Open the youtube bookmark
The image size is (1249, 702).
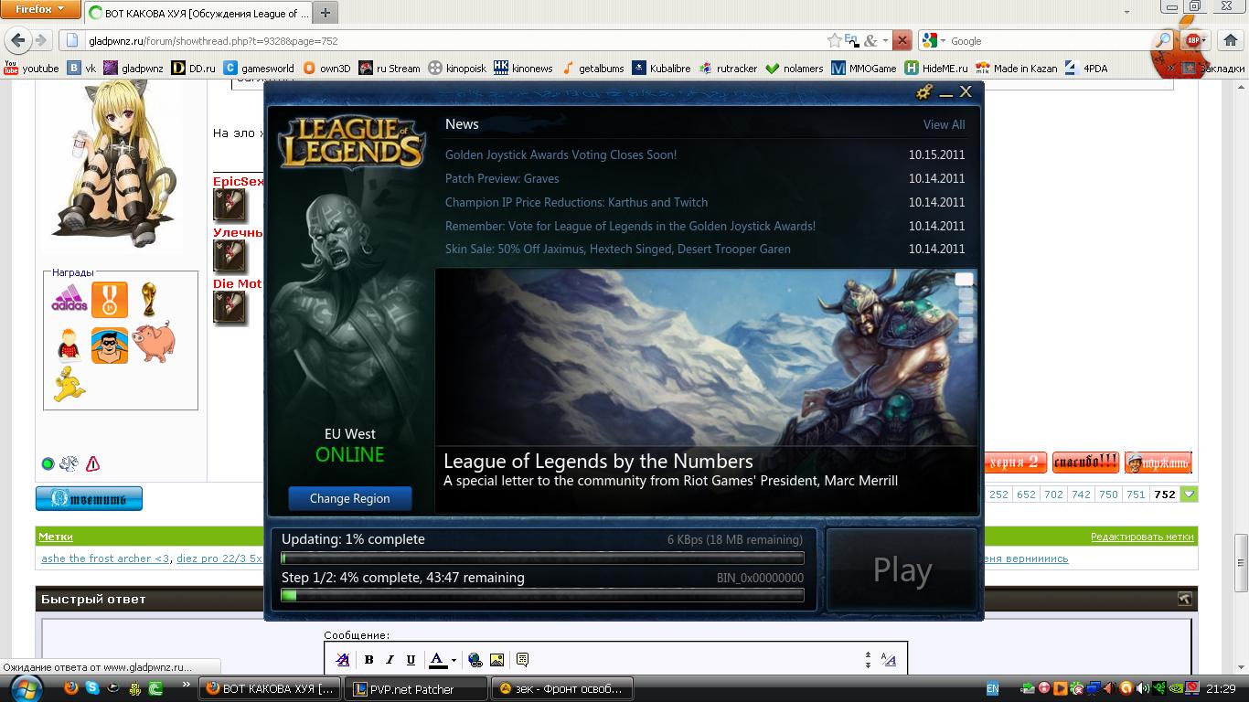32,68
